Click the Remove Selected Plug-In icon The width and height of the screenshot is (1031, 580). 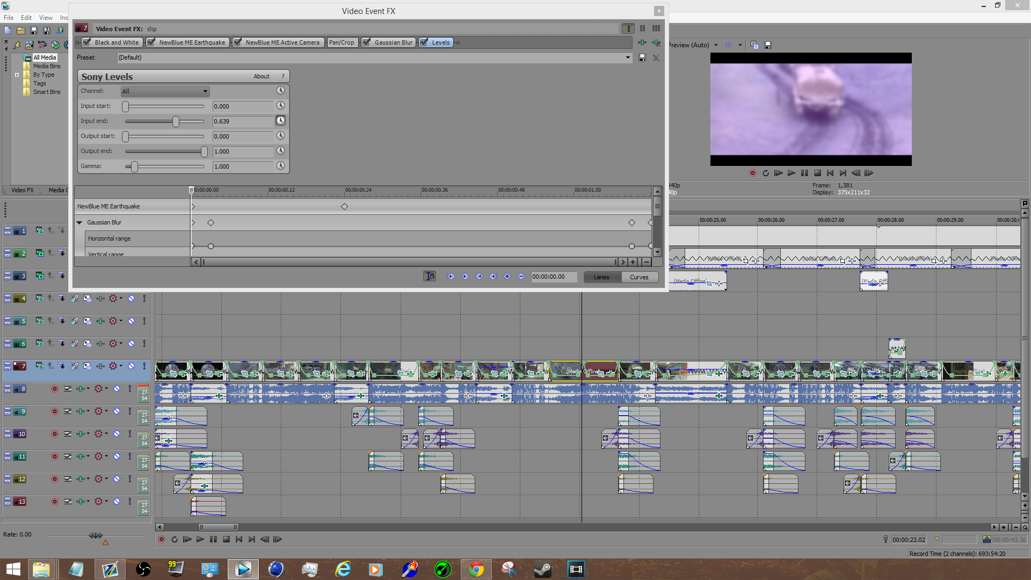[x=656, y=42]
